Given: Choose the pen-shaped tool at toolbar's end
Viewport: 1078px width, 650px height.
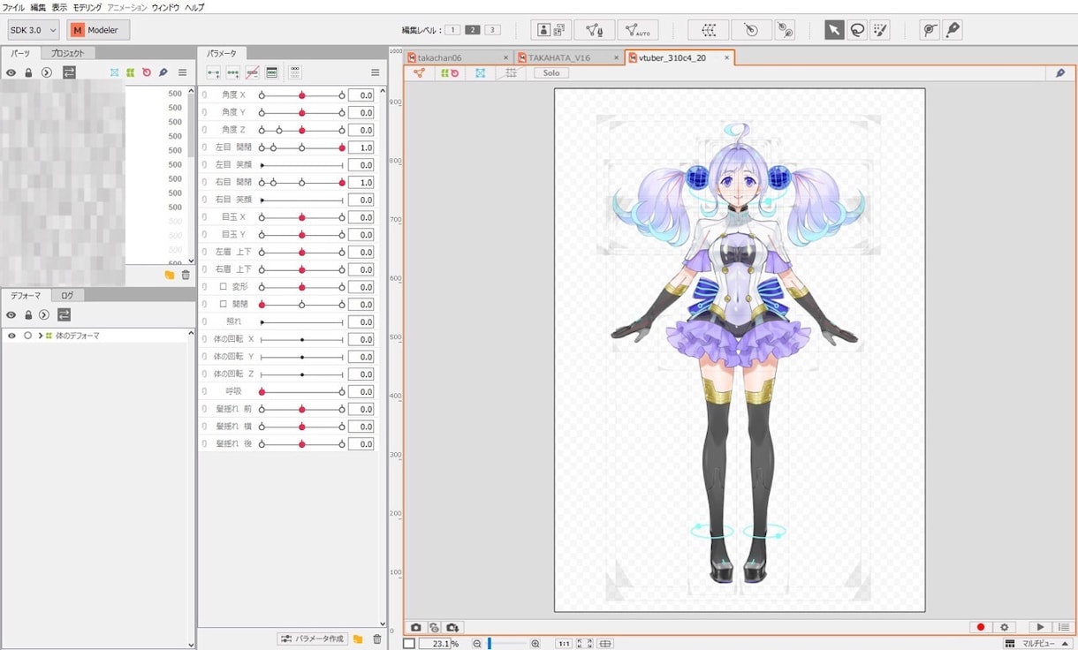Looking at the screenshot, I should [x=952, y=30].
